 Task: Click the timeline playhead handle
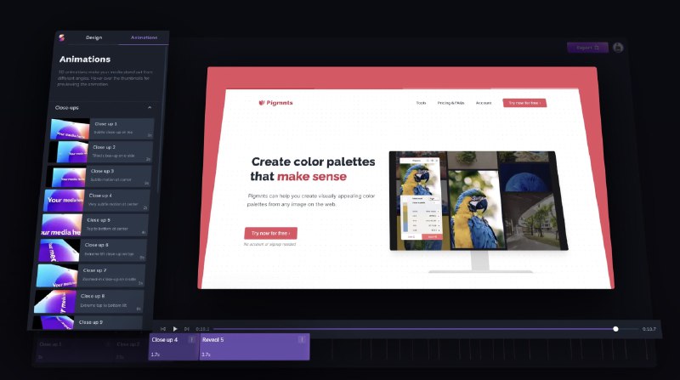(615, 328)
